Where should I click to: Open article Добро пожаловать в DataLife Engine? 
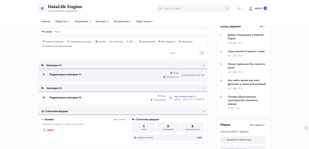click(245, 37)
